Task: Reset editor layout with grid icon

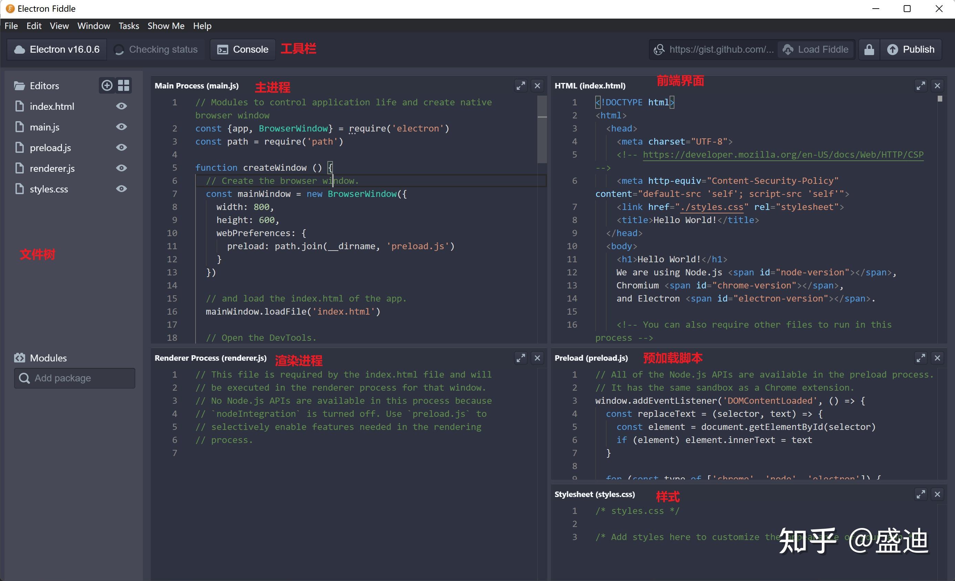Action: pos(123,85)
